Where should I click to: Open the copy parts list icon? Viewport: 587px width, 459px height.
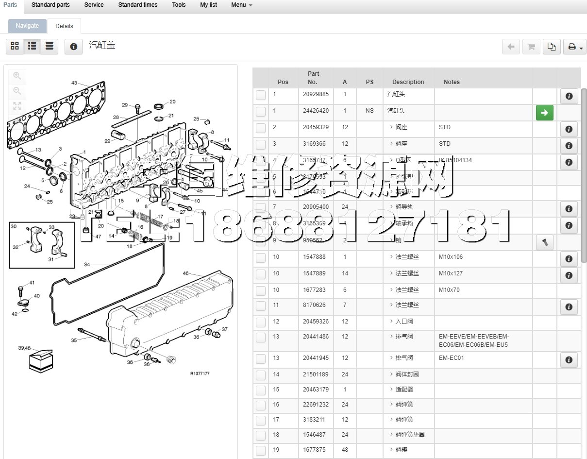click(x=552, y=47)
